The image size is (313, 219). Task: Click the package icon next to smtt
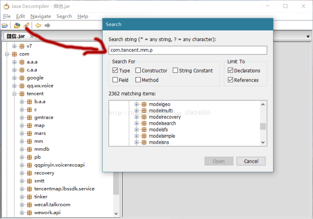click(29, 181)
